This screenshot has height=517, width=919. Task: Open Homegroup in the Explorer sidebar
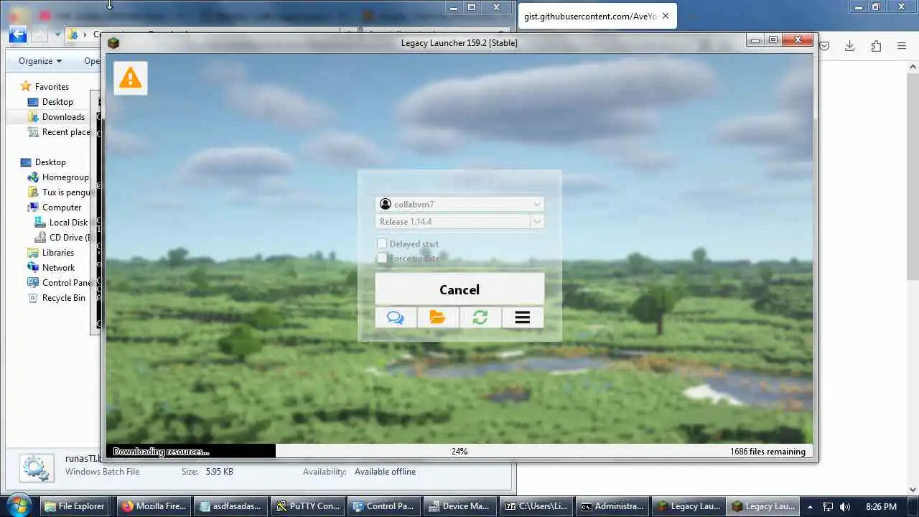65,177
